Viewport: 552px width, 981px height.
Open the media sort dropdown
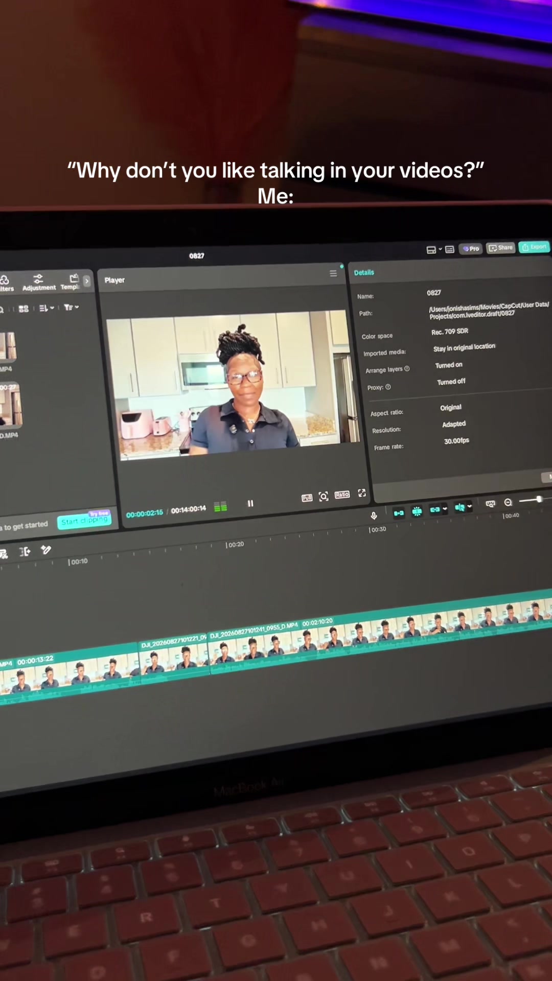47,308
